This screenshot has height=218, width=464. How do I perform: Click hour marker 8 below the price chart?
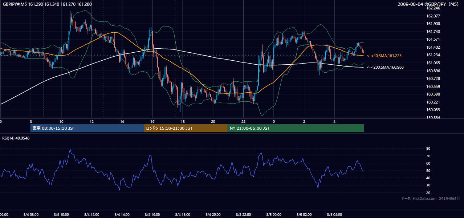31,122
